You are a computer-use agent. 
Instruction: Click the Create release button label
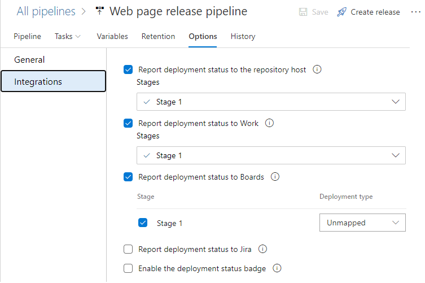[375, 12]
